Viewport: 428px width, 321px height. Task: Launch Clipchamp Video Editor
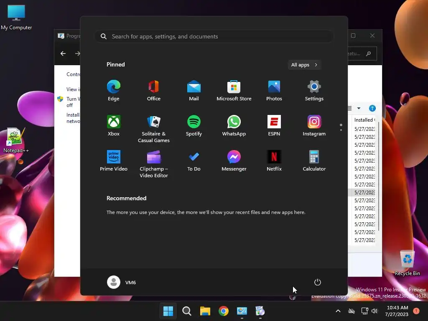point(154,164)
